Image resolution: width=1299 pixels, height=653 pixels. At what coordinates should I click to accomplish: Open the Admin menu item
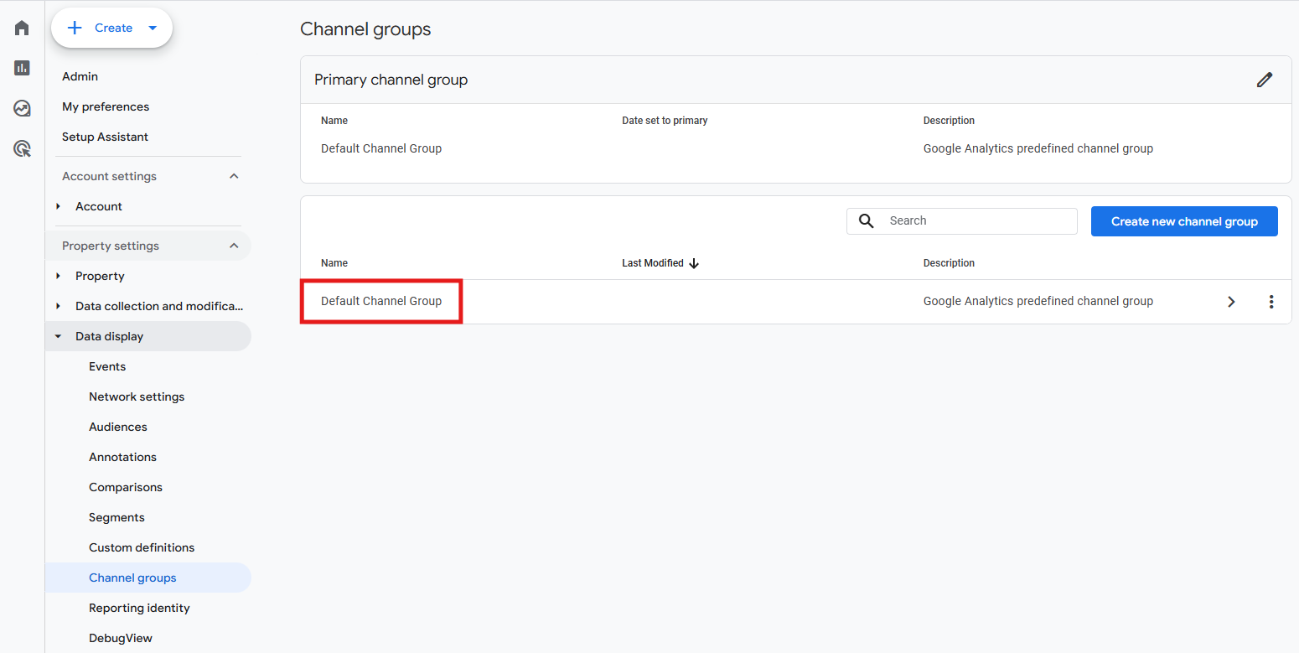coord(80,76)
